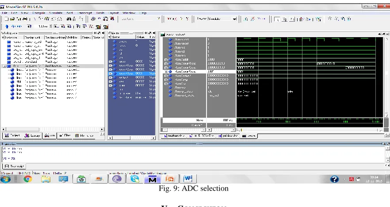Open Google Chrome from the taskbar
The image size is (390, 207).
[x=27, y=179]
